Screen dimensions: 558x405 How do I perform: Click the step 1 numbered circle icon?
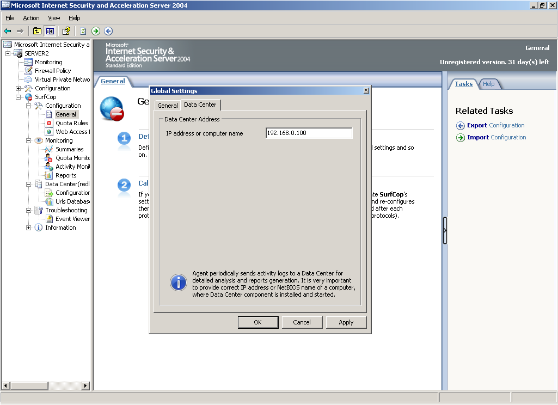(124, 138)
